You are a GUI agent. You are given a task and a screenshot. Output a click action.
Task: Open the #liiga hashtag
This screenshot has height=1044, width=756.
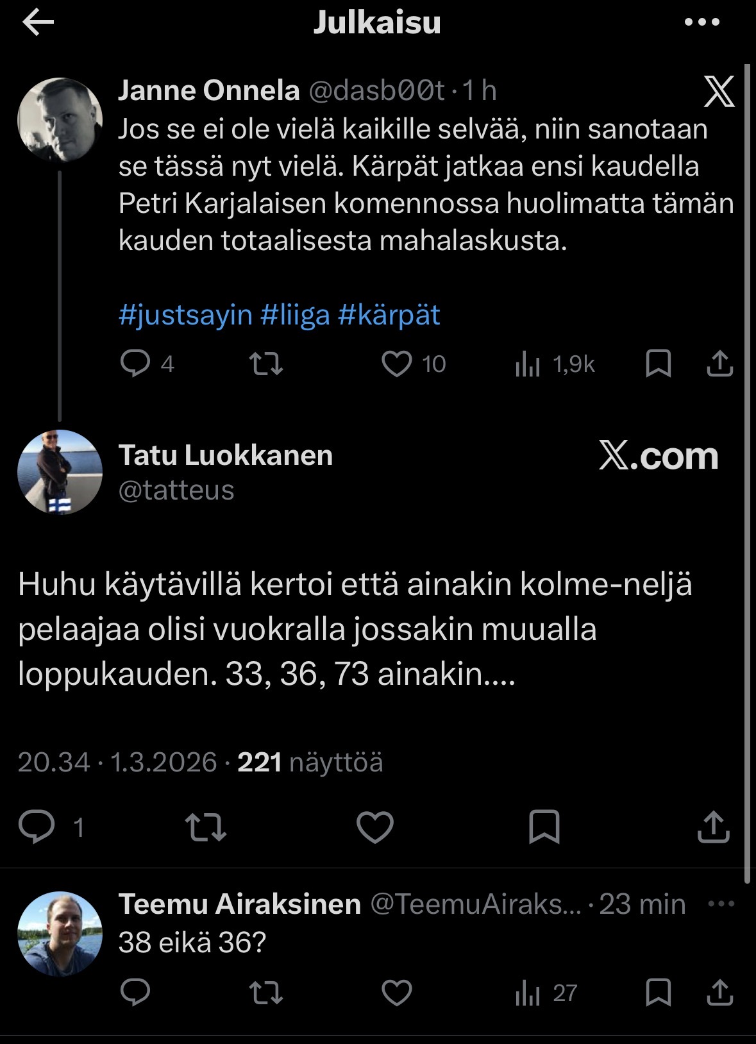tap(295, 316)
